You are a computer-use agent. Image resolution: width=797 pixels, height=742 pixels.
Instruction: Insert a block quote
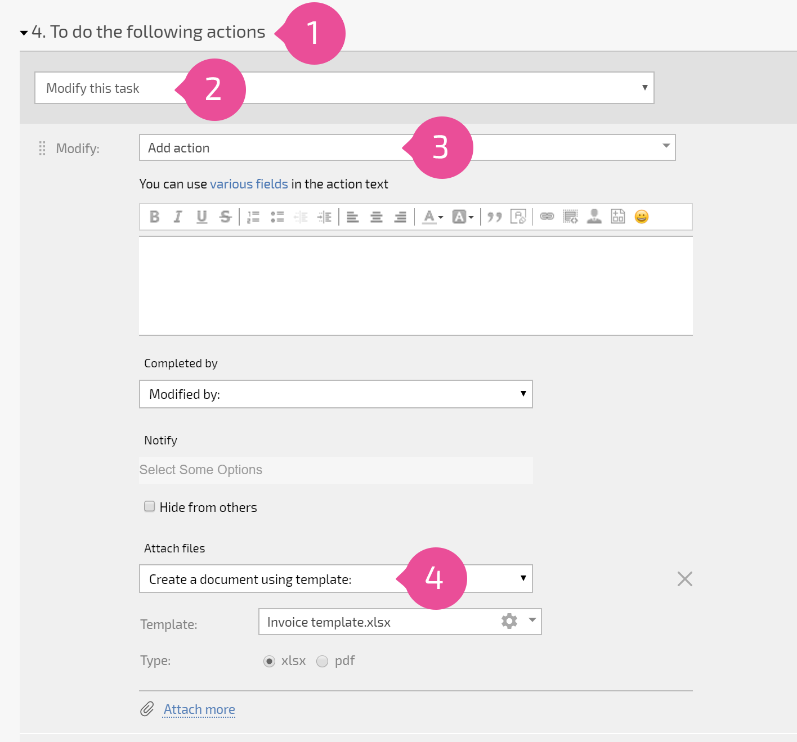coord(495,217)
